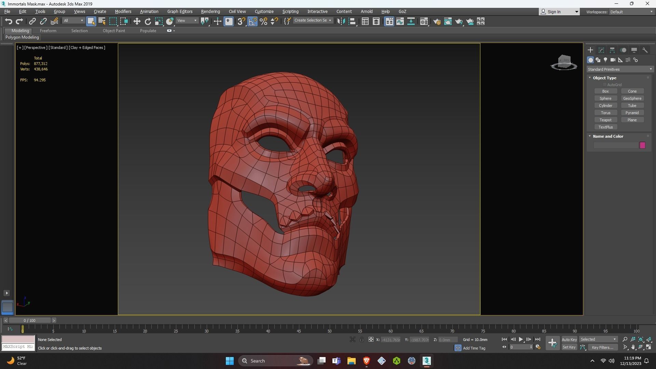The image size is (656, 369).
Task: Activate Select and Rotate tool
Action: pyautogui.click(x=148, y=22)
